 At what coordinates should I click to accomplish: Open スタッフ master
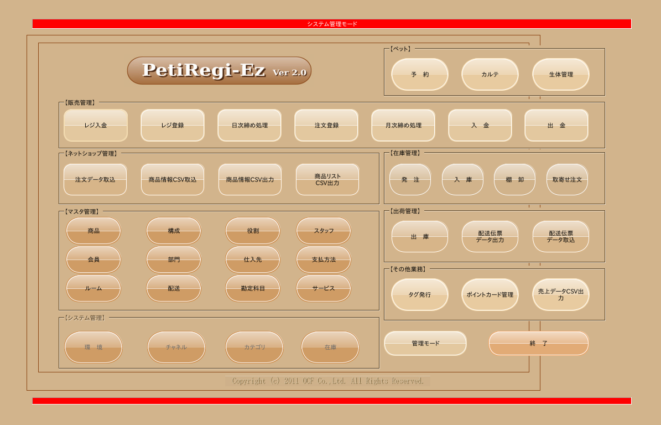(324, 231)
